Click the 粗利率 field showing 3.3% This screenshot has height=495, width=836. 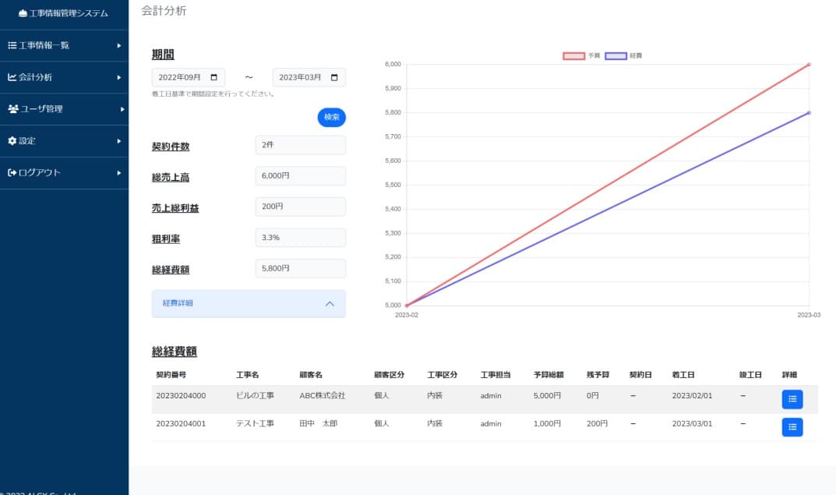pos(300,237)
